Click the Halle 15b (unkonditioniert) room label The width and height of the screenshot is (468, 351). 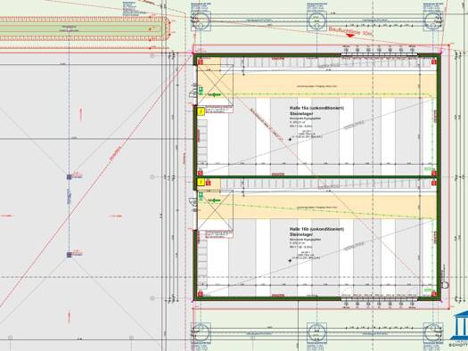click(316, 229)
